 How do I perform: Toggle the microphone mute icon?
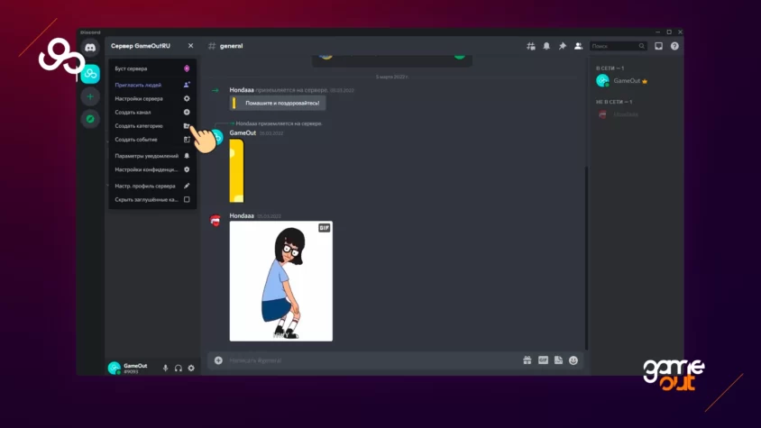pos(166,369)
